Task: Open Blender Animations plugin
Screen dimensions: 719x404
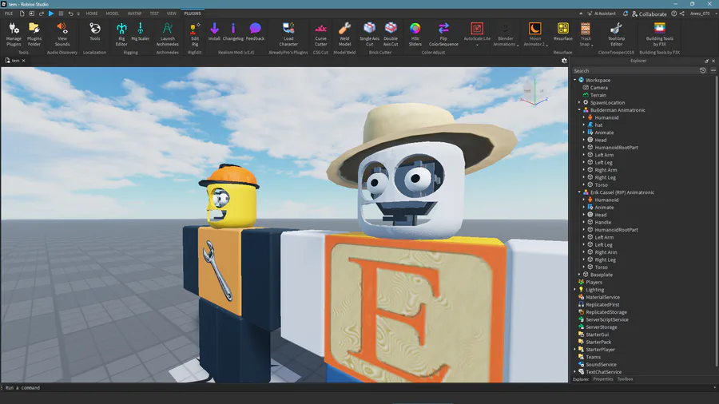Action: tap(505, 34)
